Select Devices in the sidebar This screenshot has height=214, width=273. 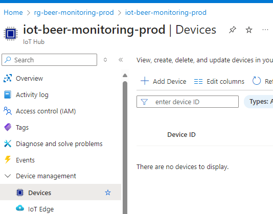point(60,193)
